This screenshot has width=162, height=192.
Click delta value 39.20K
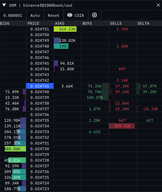150,92
